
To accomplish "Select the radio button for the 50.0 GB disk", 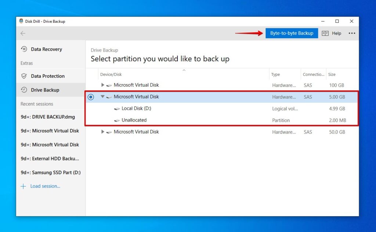I will [90, 131].
